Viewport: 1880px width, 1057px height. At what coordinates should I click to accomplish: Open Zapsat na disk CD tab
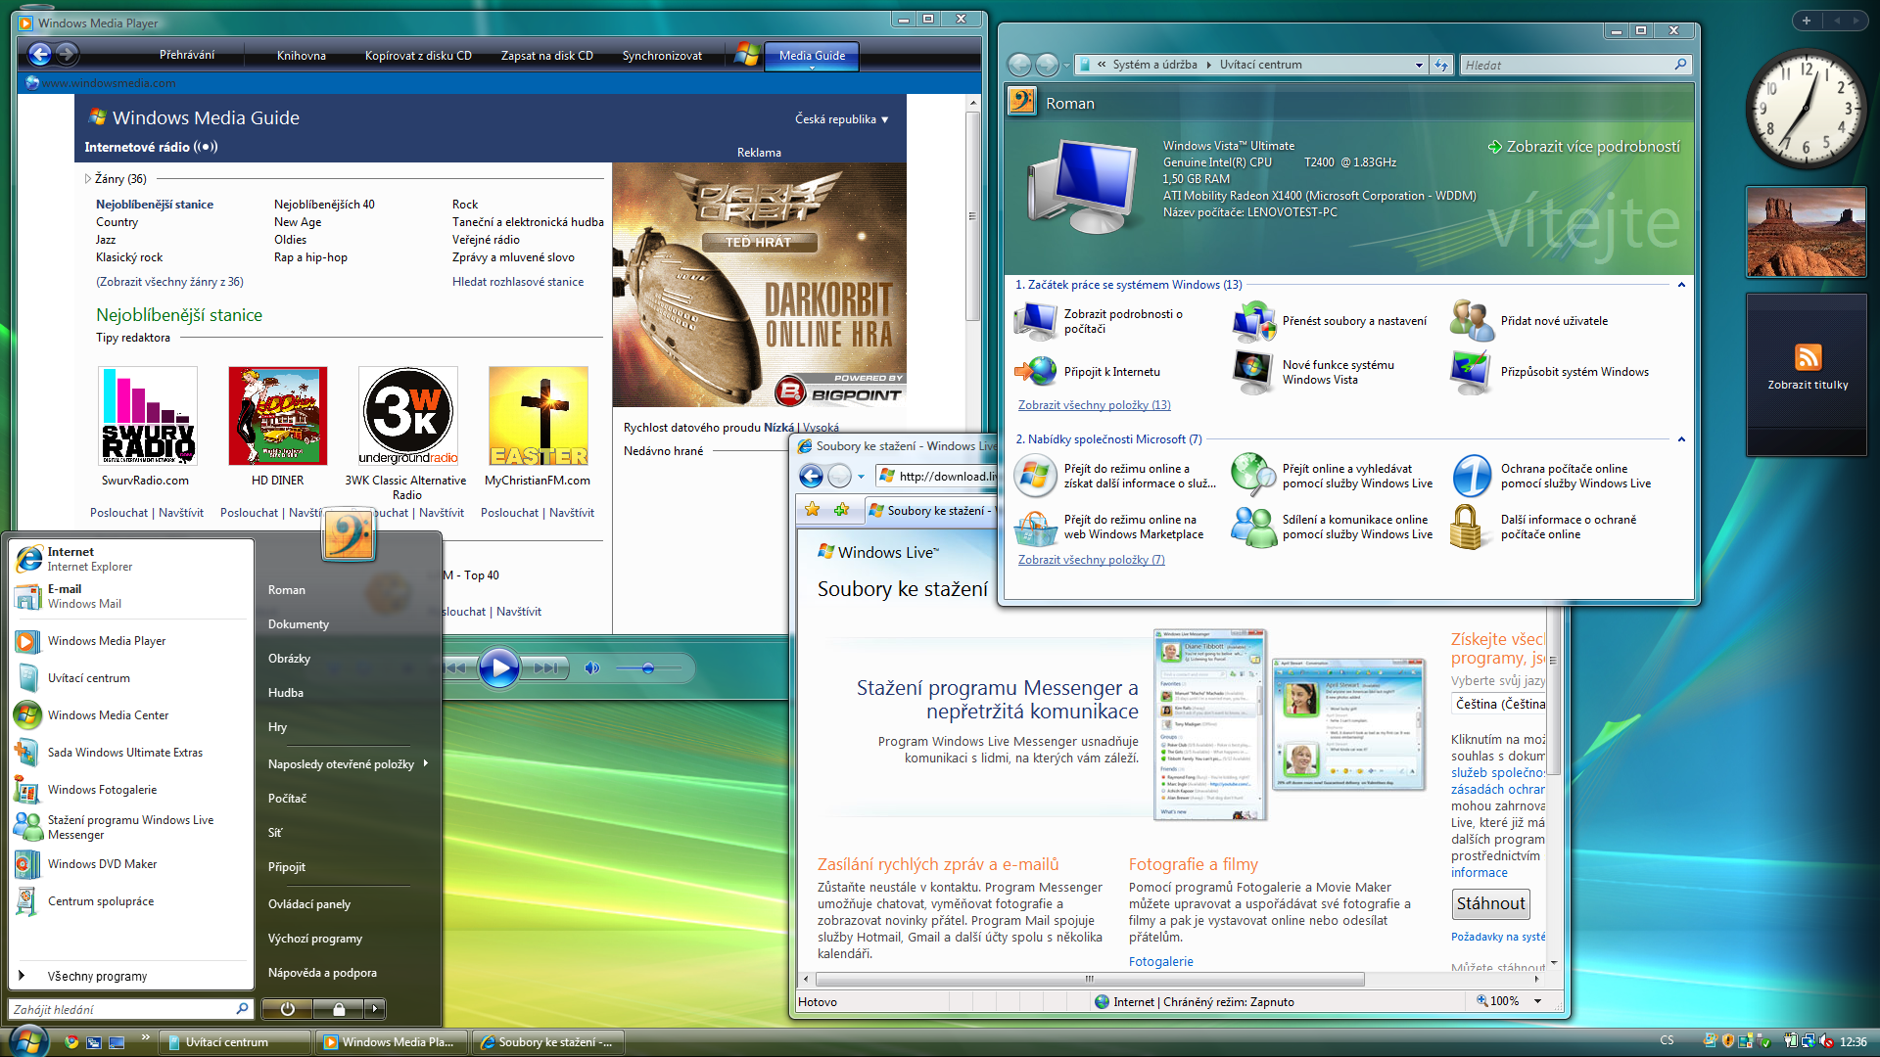click(x=546, y=56)
